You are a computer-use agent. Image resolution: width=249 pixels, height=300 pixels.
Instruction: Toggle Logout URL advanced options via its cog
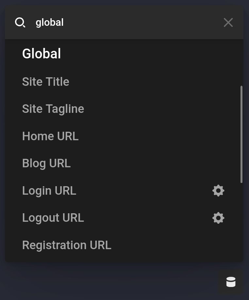pyautogui.click(x=218, y=218)
